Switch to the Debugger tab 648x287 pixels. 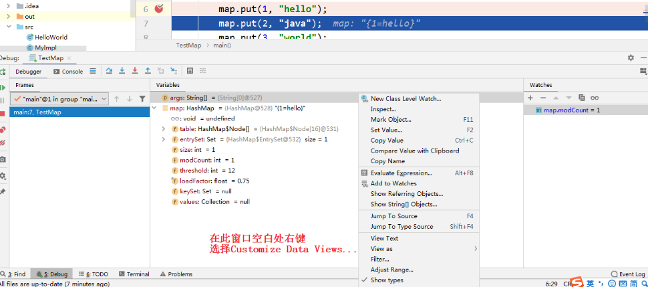tap(29, 71)
